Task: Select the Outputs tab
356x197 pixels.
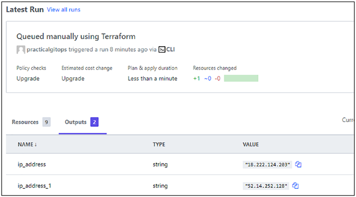Action: (76, 122)
